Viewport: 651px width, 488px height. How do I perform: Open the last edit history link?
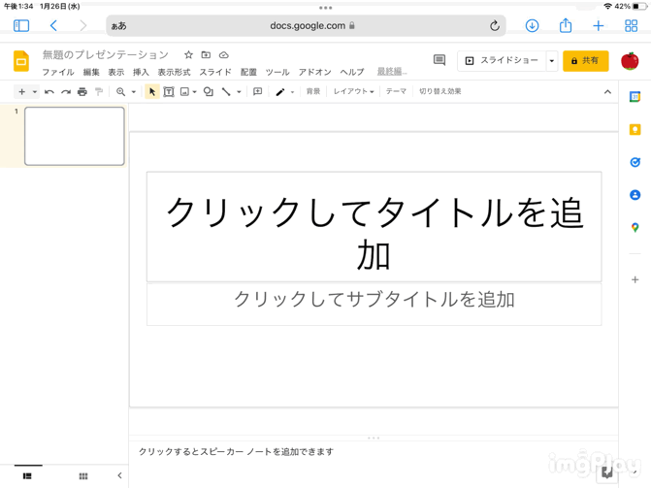392,72
